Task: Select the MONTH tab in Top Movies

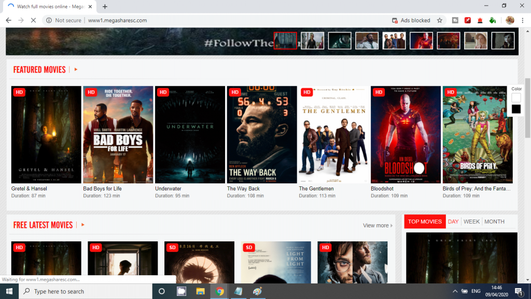Action: [494, 221]
